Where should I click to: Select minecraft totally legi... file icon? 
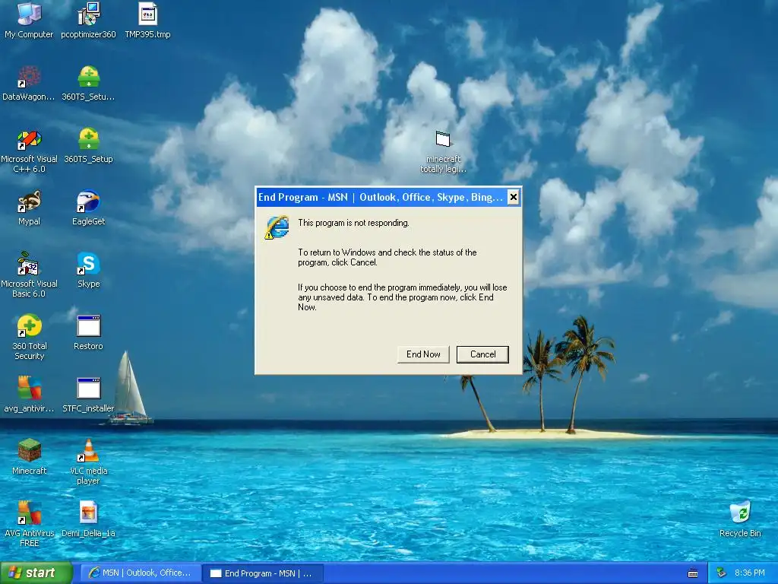tap(443, 152)
